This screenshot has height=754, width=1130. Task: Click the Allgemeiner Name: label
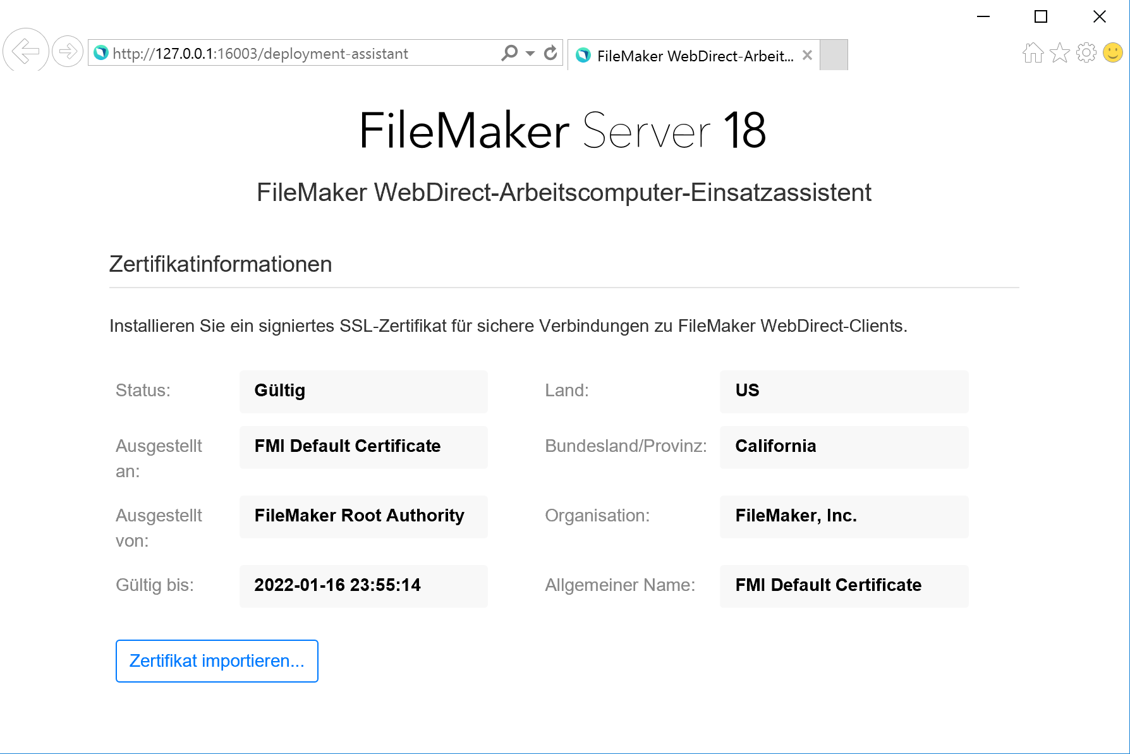click(x=620, y=585)
